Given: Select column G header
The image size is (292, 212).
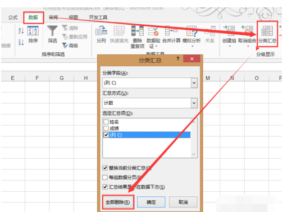Looking at the screenshot, I should [x=62, y=78].
